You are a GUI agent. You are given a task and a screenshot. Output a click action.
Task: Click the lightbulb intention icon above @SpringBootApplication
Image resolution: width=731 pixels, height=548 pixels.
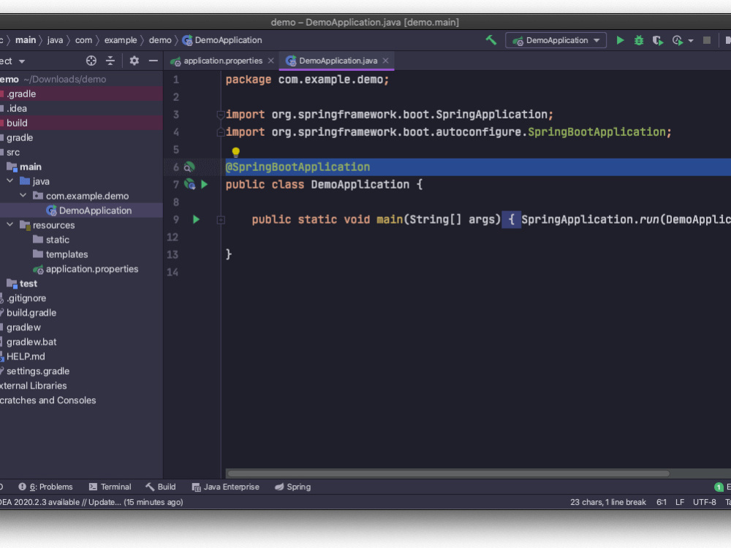[235, 151]
